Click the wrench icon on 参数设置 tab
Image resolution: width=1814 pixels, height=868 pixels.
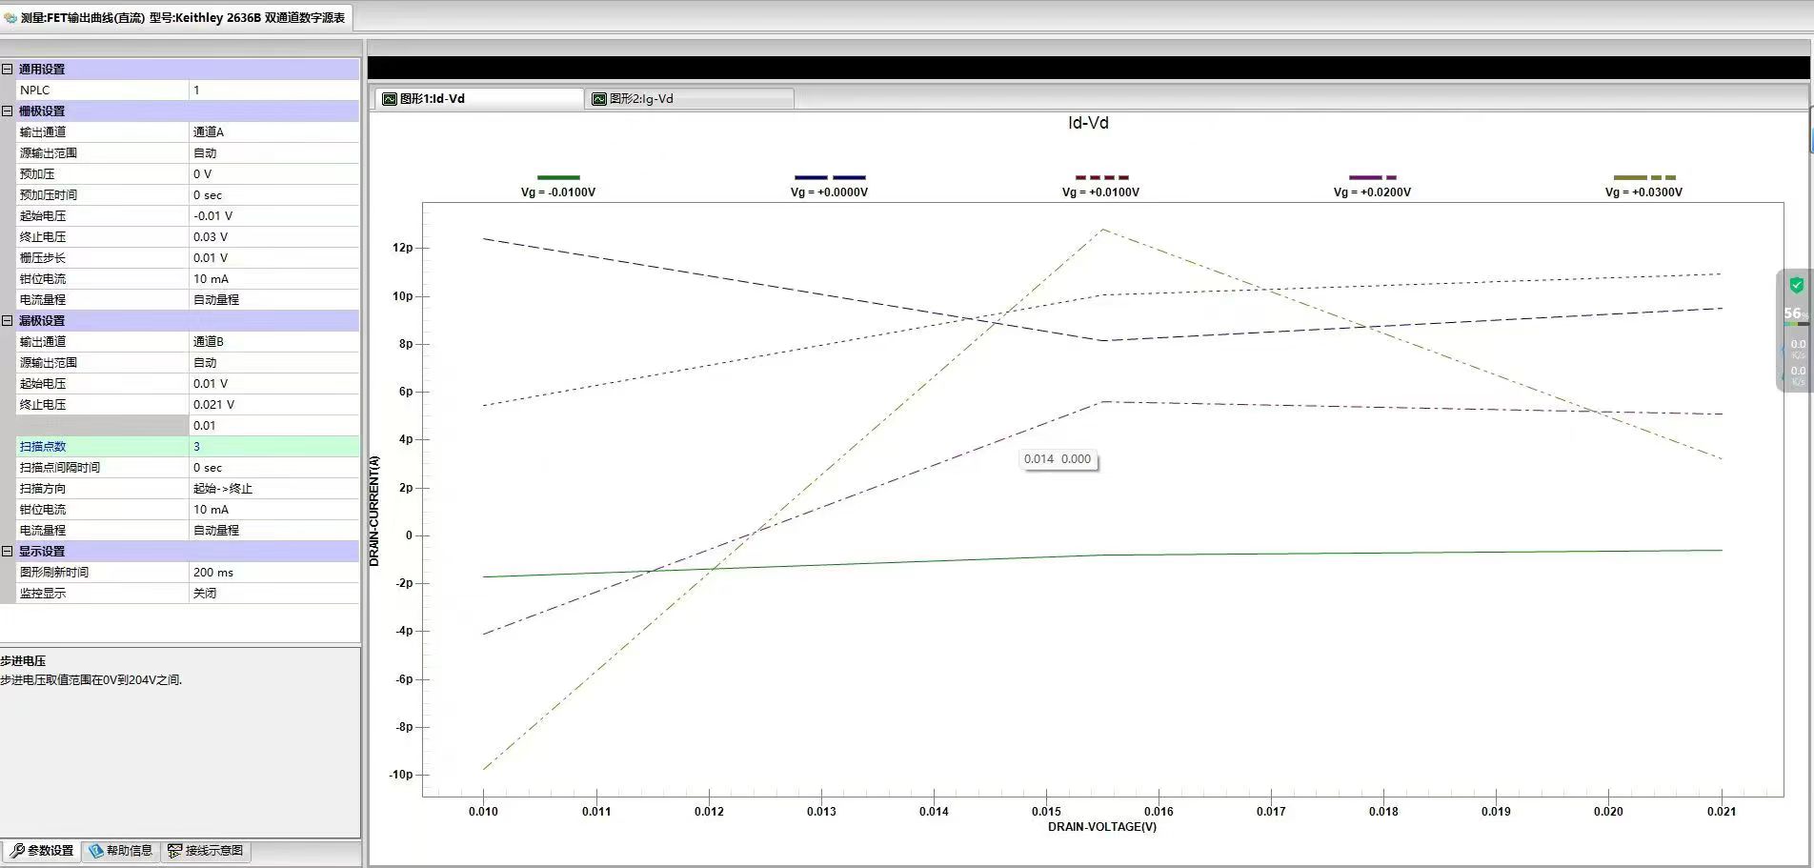tap(16, 851)
